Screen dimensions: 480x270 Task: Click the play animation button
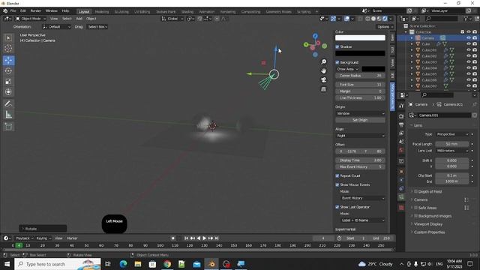point(205,238)
